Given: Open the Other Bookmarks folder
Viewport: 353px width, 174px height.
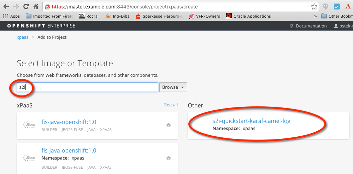Looking at the screenshot, I should [337, 16].
